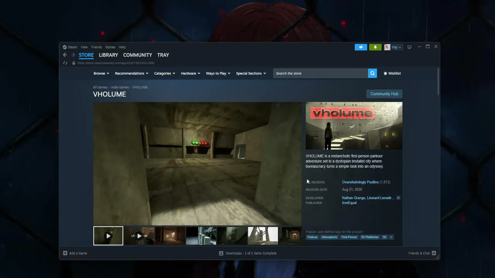Open the Special Sections dropdown
This screenshot has width=495, height=278.
(x=251, y=73)
